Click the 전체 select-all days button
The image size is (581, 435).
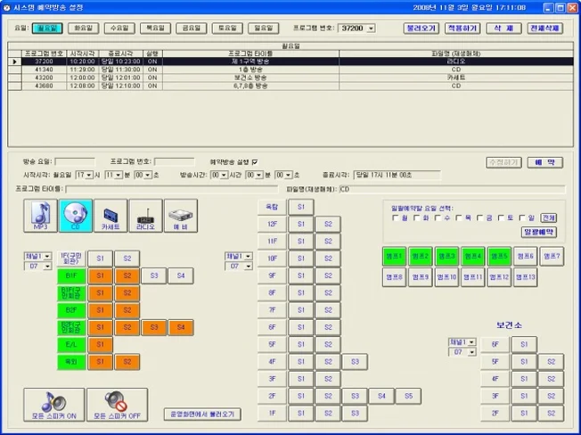[548, 217]
